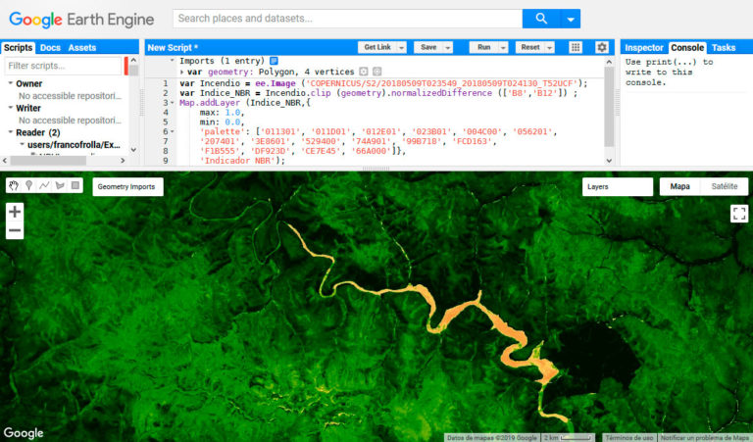The width and height of the screenshot is (753, 442).
Task: Collapse the users/francofrolla repository folder
Action: click(x=22, y=144)
